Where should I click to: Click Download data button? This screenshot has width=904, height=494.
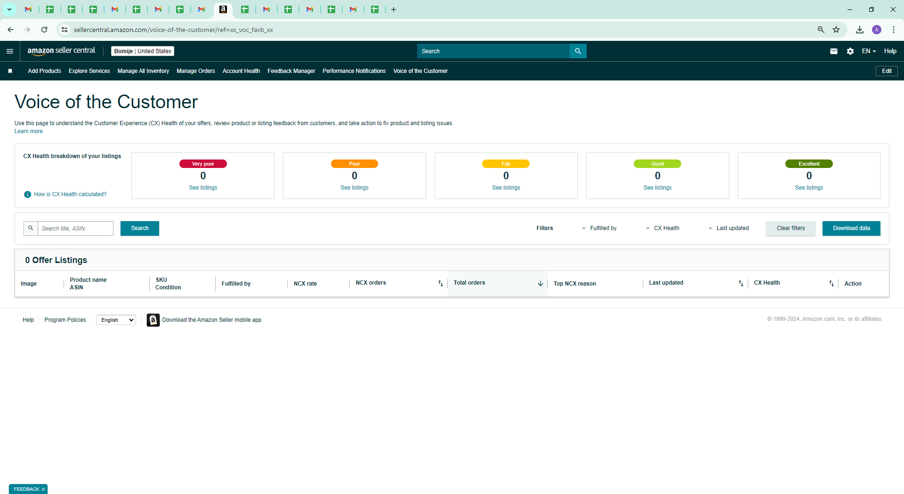(851, 228)
